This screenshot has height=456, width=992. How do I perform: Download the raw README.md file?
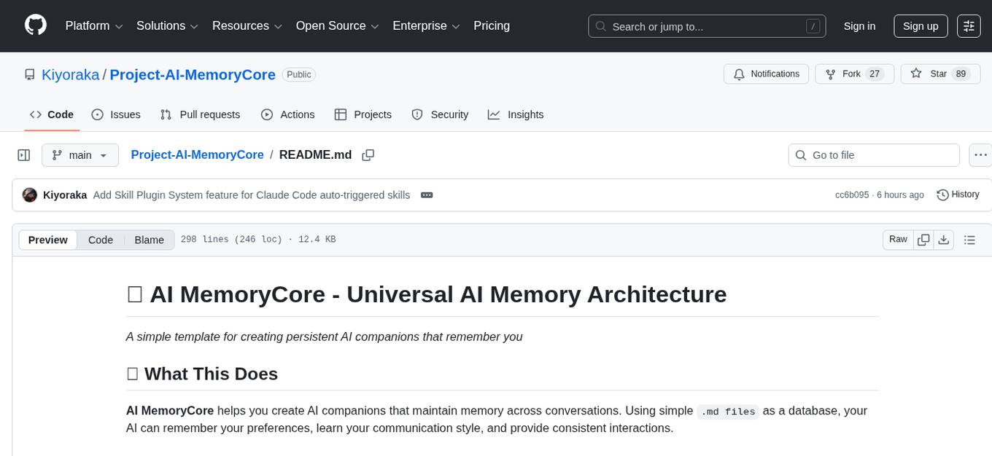tap(944, 239)
